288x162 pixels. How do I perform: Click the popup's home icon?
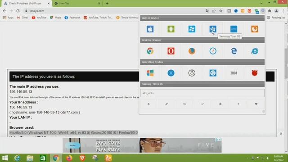[220, 104]
